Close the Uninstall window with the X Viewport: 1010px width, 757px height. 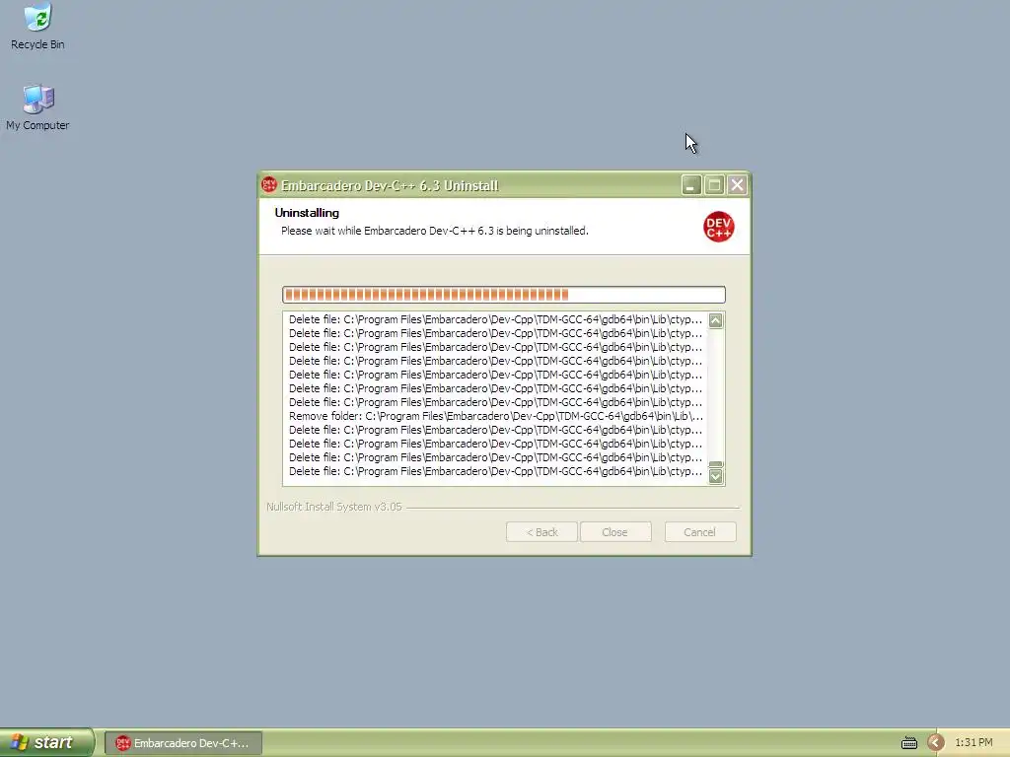click(x=737, y=185)
